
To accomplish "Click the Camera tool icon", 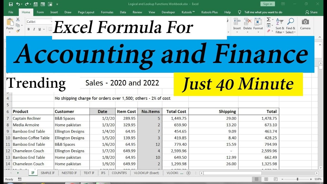I will point(305,22).
